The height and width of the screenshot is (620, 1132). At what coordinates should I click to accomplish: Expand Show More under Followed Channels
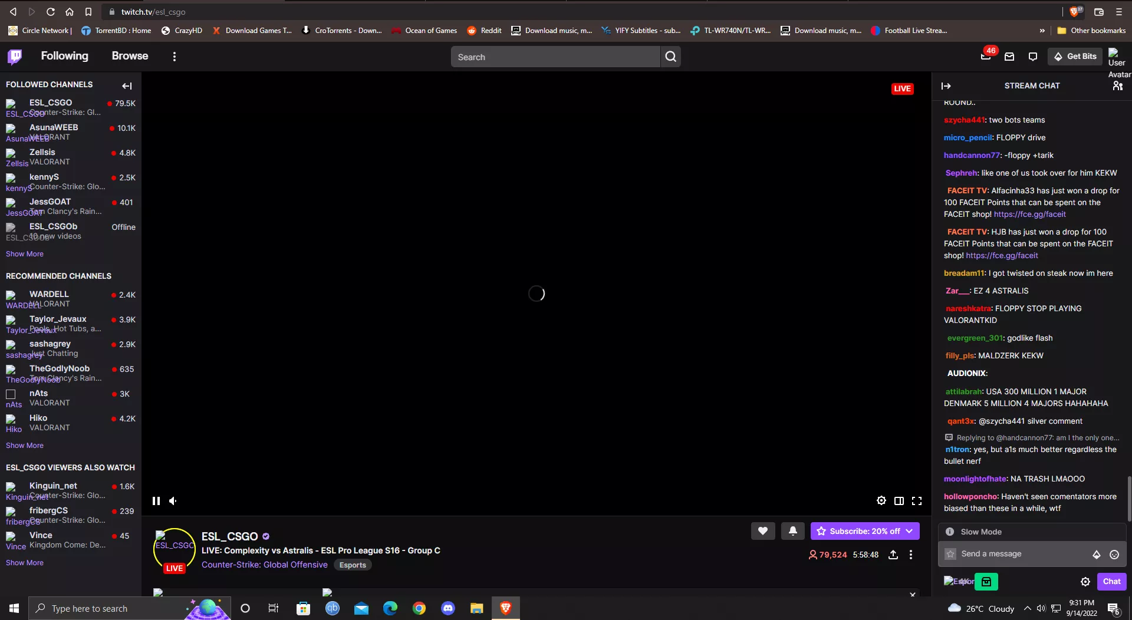pos(25,253)
